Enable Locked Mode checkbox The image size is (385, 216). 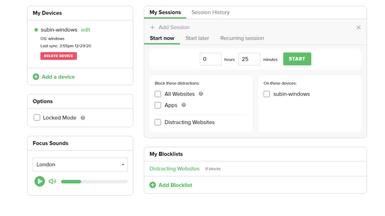(x=37, y=118)
